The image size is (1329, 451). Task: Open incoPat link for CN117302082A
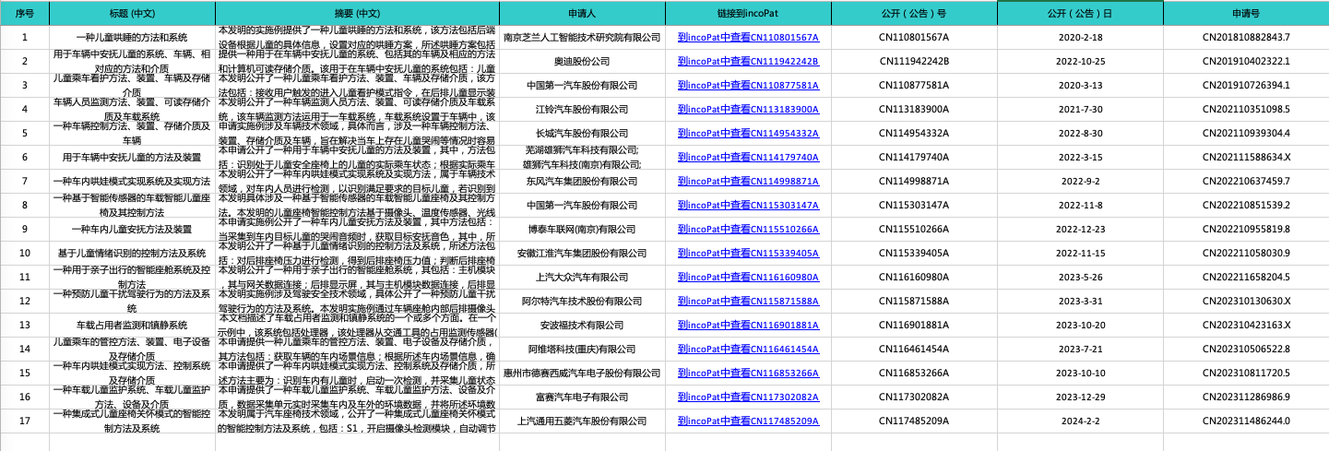[748, 398]
